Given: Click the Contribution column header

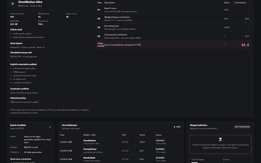Looking at the screenshot, I should pyautogui.click(x=240, y=3).
